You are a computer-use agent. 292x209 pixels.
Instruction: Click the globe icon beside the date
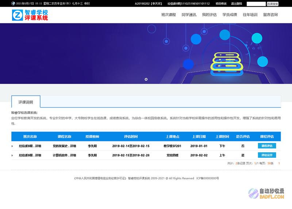click(13, 4)
